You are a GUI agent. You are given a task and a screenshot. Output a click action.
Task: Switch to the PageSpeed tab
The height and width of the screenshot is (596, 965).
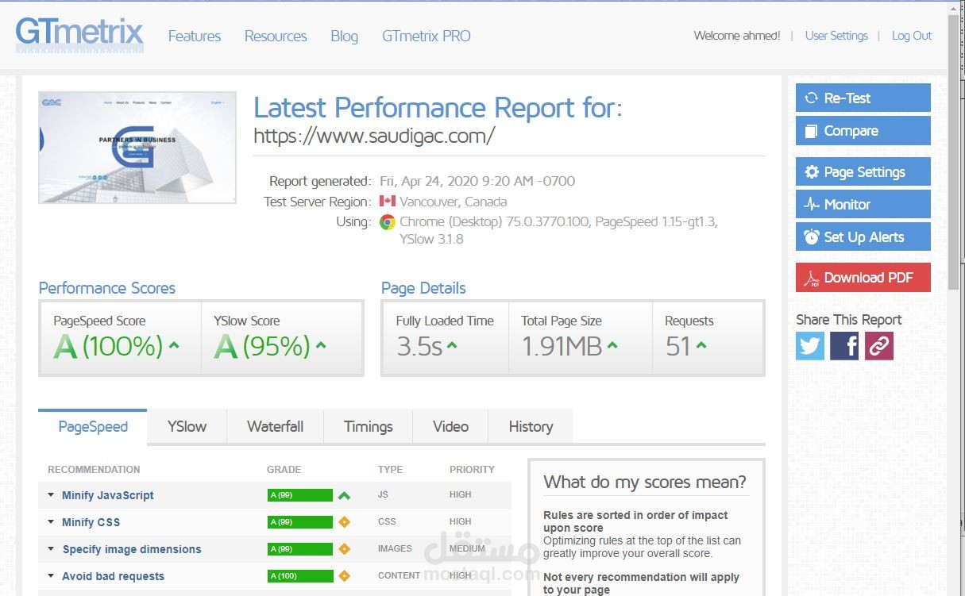click(x=93, y=427)
